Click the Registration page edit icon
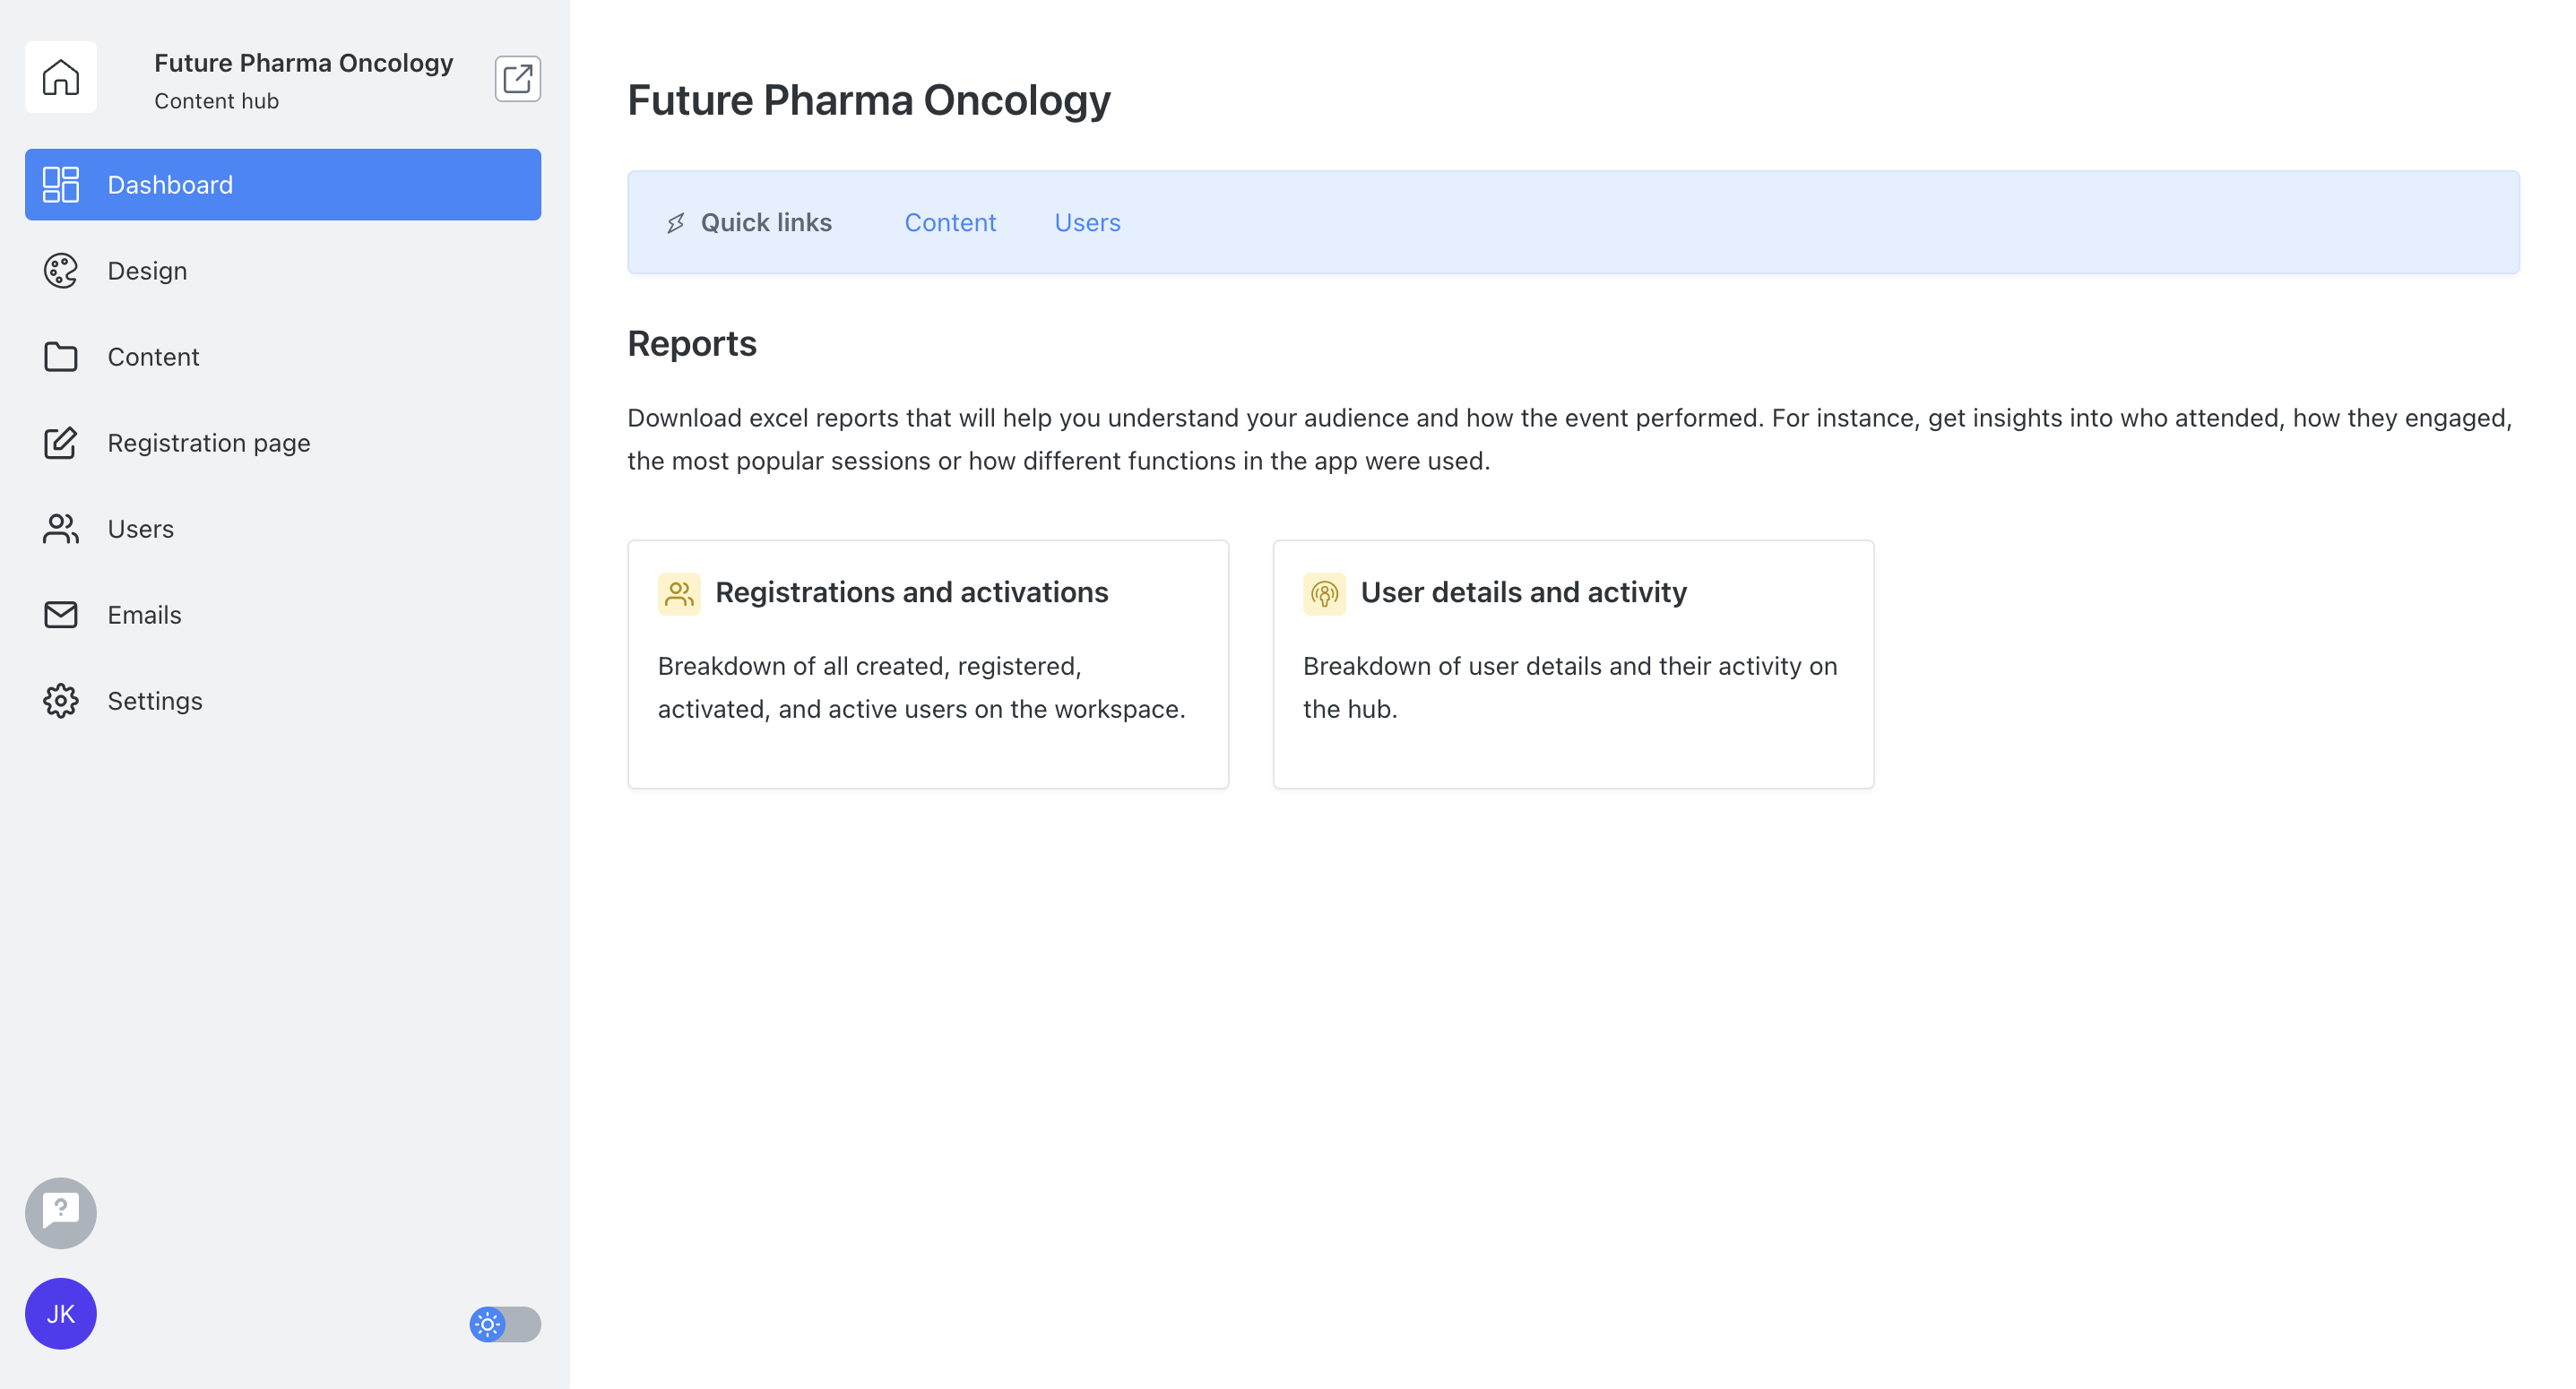Image resolution: width=2576 pixels, height=1389 pixels. [60, 443]
